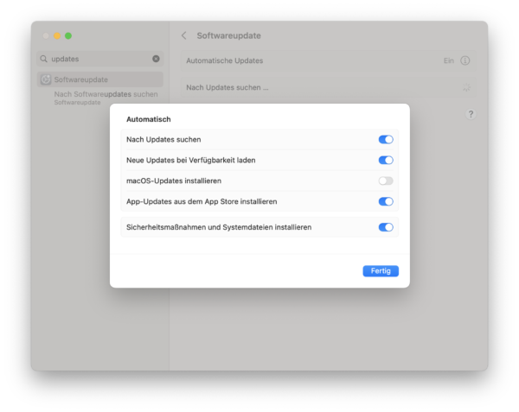Click 'Sicherheitsmaßnahmen und Systemdateien installieren' label
The width and height of the screenshot is (519, 412).
219,227
